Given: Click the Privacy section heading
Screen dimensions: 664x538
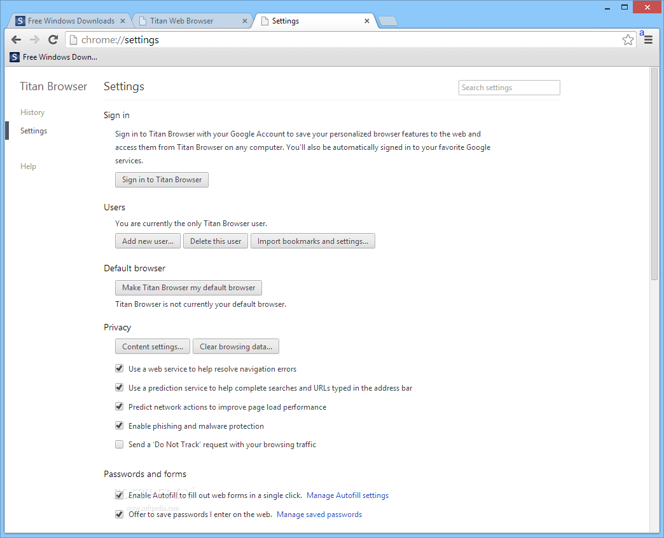Looking at the screenshot, I should (x=117, y=327).
